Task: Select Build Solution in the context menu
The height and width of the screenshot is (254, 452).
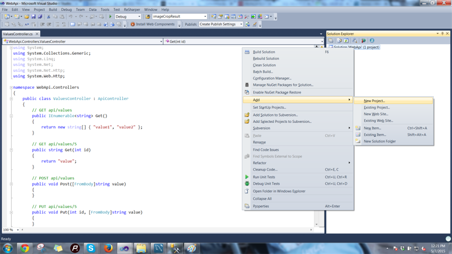Action: [264, 52]
